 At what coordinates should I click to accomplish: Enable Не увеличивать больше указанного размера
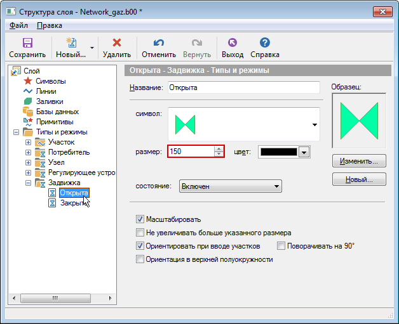click(140, 233)
